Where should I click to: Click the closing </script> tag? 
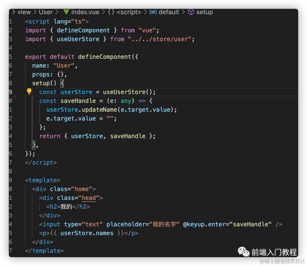(x=41, y=163)
